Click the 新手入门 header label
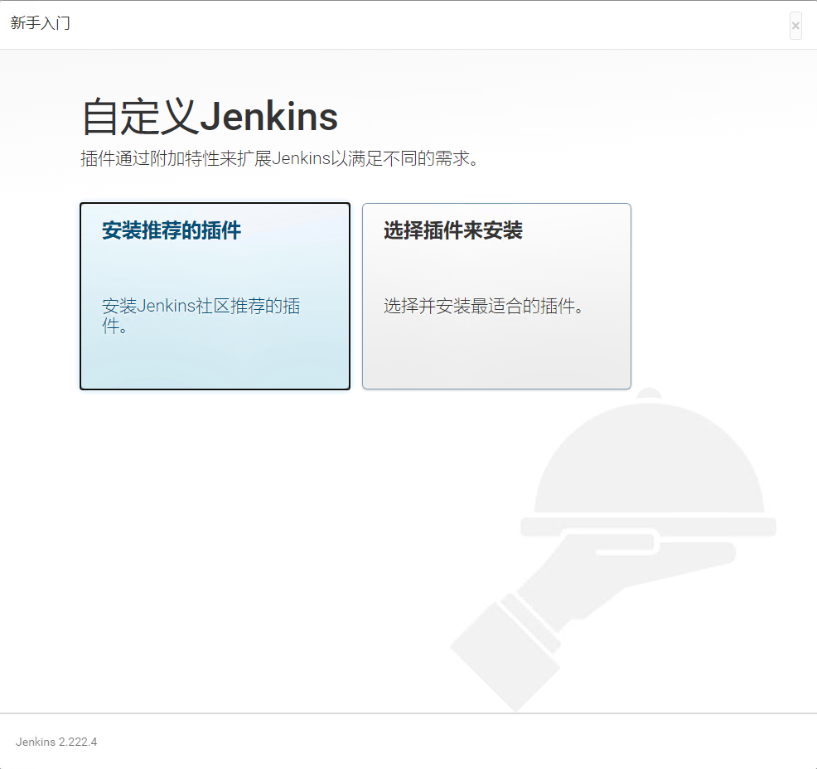Viewport: 817px width, 769px height. click(40, 24)
